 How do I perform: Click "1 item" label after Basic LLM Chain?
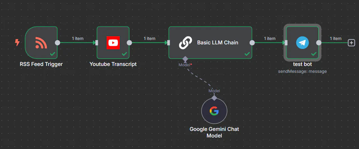pyautogui.click(x=270, y=38)
